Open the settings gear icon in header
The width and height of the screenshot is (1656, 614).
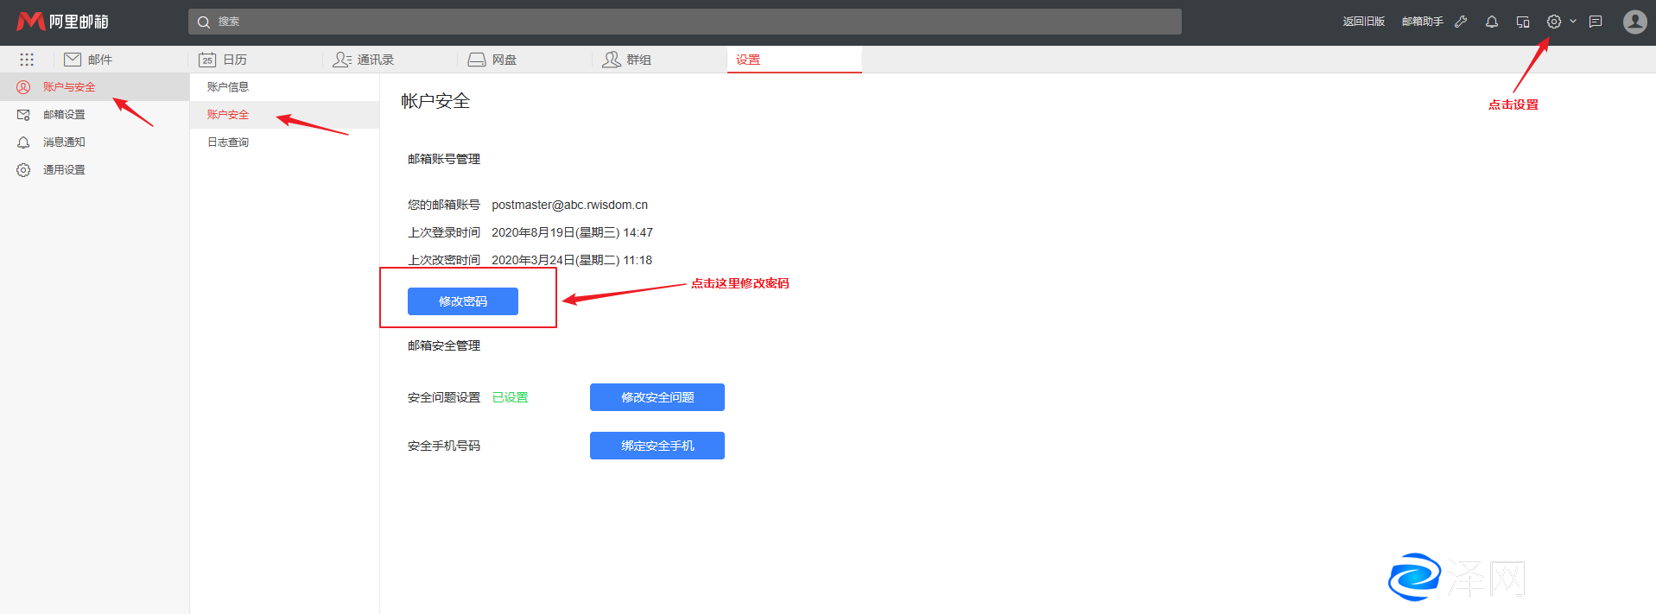pyautogui.click(x=1554, y=22)
